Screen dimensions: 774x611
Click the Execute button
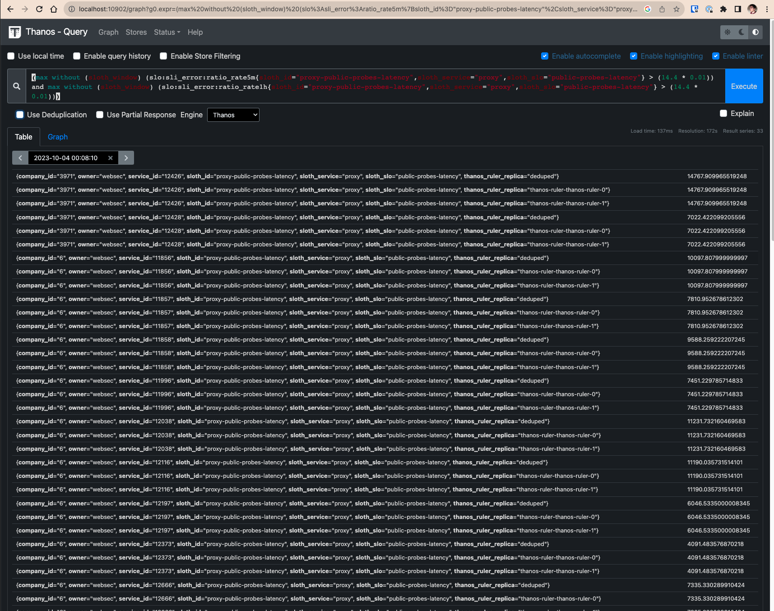[x=744, y=86]
